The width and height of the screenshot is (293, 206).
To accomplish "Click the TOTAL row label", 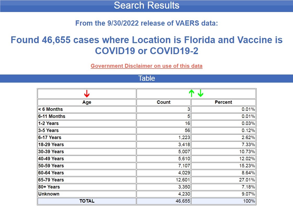I will (87, 201).
